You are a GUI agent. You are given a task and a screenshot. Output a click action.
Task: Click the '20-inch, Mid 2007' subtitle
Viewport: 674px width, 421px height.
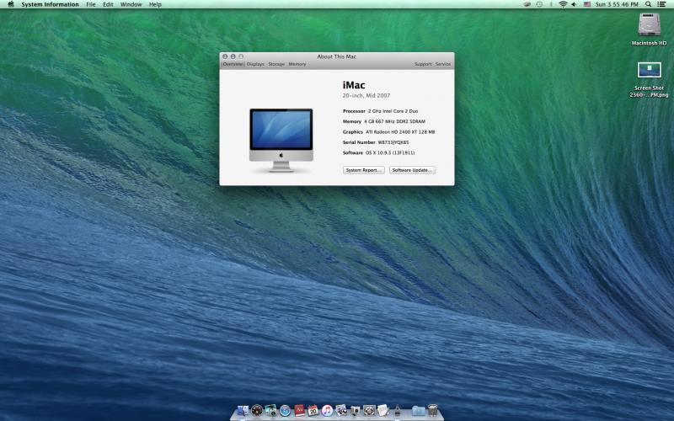[366, 95]
